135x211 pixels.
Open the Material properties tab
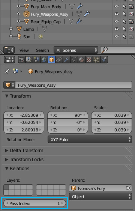coord(81,60)
